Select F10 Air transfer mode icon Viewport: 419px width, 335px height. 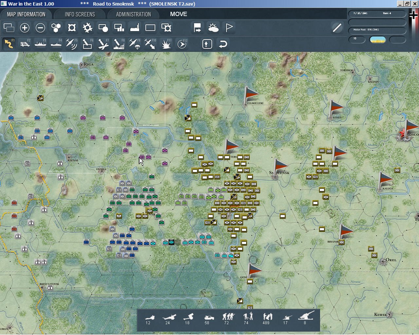pos(150,44)
